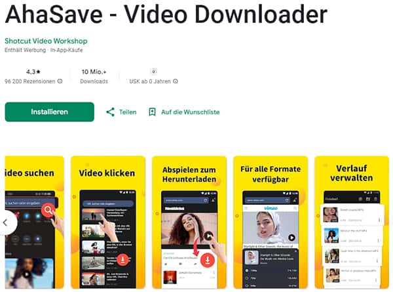Click the 'USK ab 0 Jahren' text

pyautogui.click(x=150, y=81)
